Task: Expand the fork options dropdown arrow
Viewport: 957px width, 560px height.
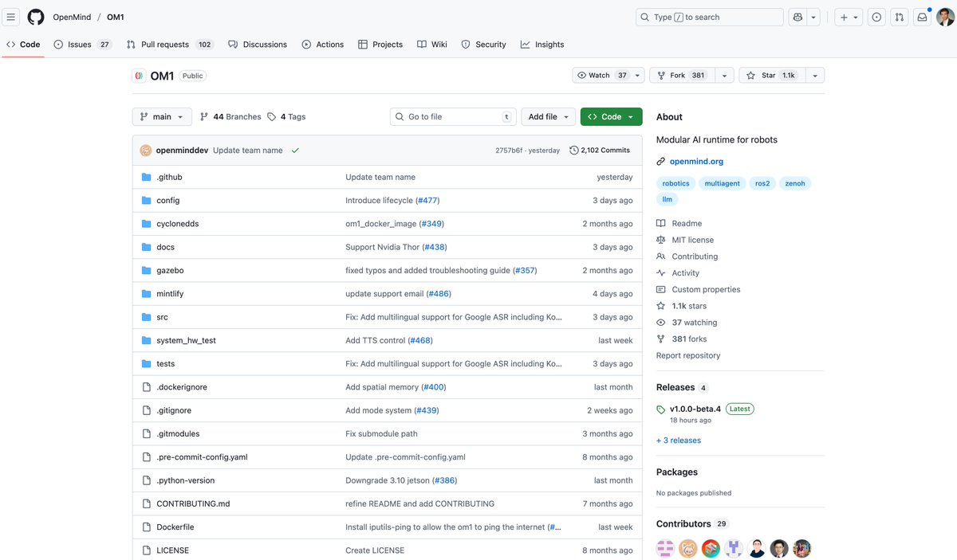Action: [724, 75]
